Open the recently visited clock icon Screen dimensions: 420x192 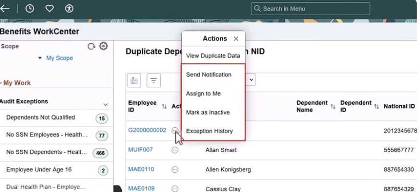(x=29, y=9)
